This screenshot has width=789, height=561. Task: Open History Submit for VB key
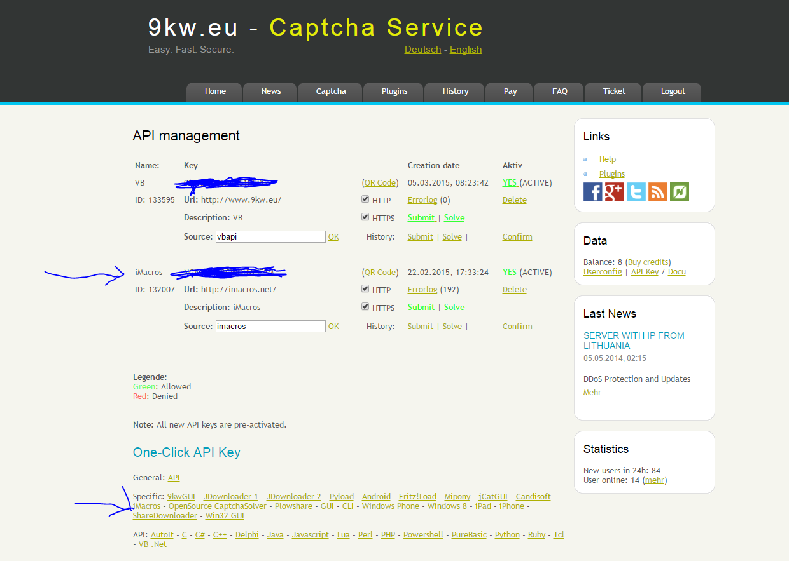coord(421,237)
